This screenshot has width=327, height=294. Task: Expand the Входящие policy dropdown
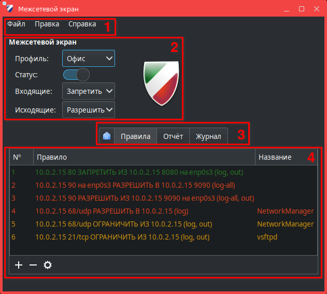[x=89, y=91]
